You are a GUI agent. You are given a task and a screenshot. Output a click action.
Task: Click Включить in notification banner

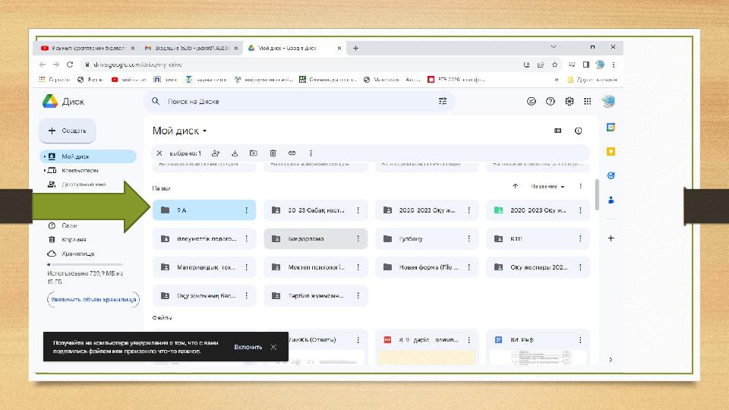pos(248,347)
